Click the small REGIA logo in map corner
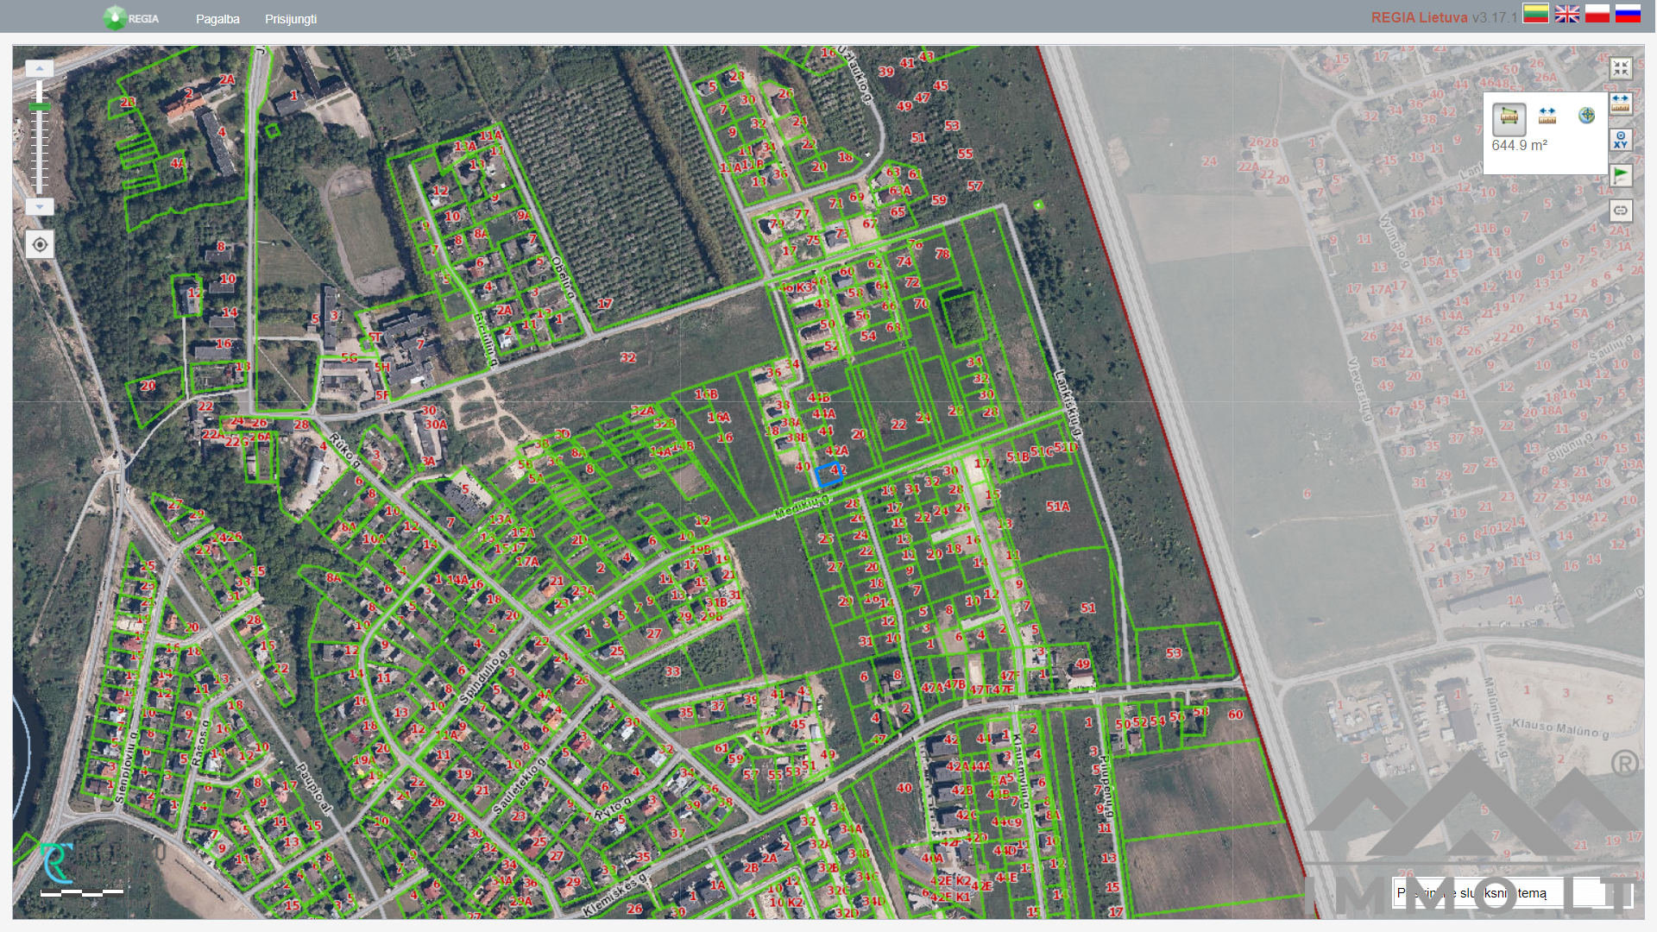The height and width of the screenshot is (932, 1657). pos(56,863)
